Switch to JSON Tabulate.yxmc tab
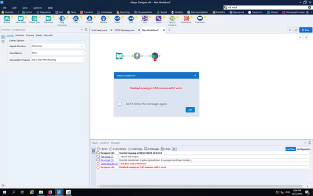 (x=124, y=30)
